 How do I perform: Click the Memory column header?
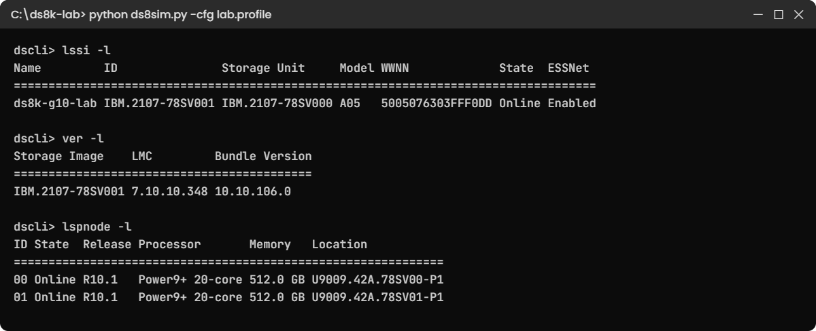270,244
